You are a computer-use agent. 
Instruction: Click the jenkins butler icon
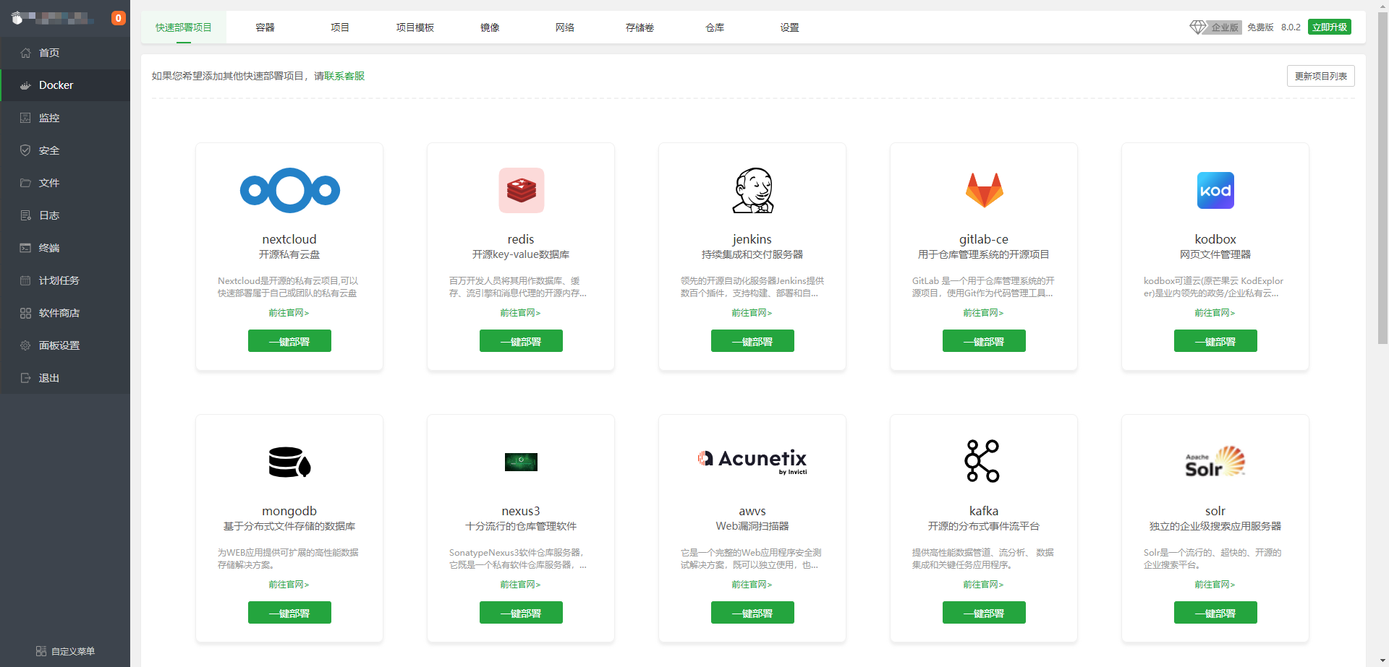click(x=752, y=191)
